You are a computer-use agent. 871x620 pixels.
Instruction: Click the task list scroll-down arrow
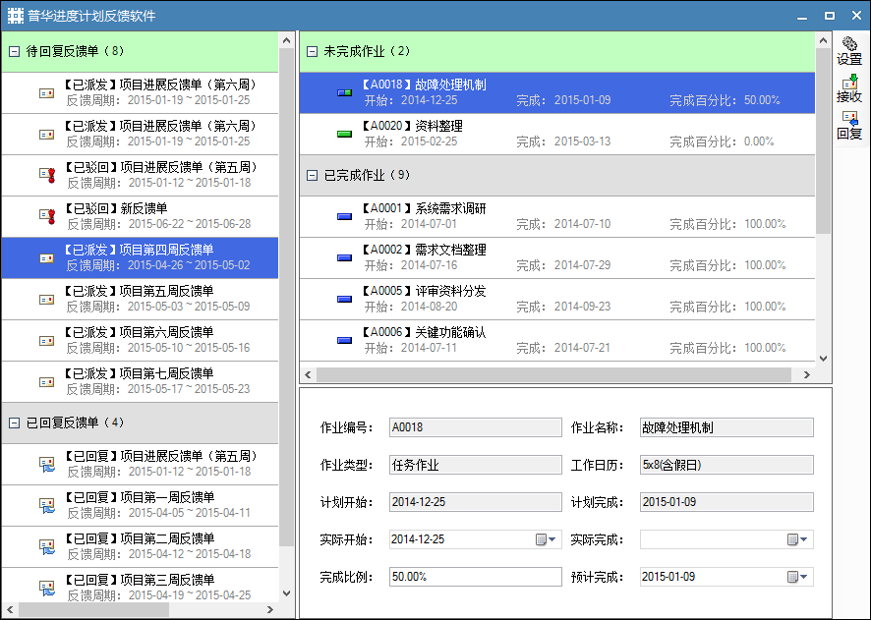pyautogui.click(x=823, y=359)
